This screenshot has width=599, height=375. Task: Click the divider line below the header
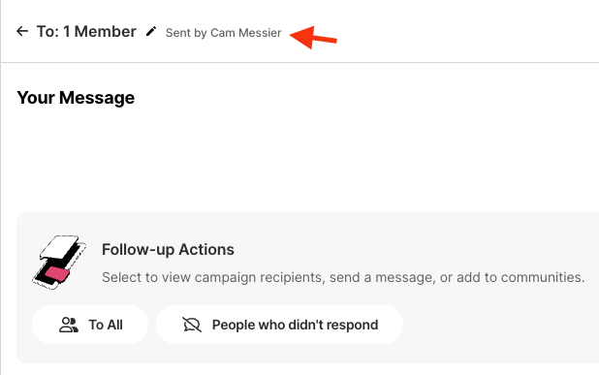pyautogui.click(x=299, y=62)
